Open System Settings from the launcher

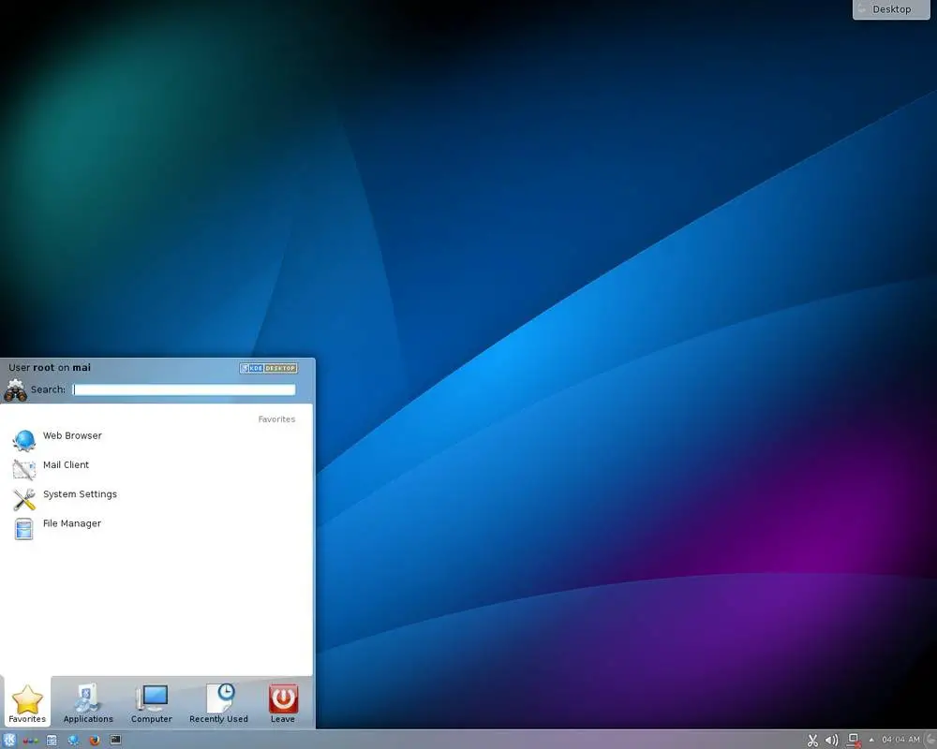80,494
